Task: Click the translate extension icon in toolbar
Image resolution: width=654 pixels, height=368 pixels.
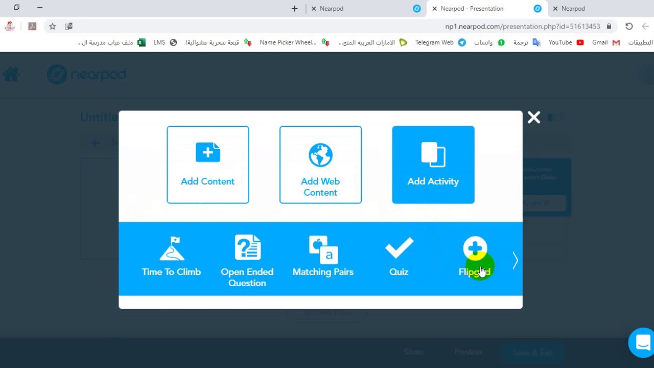Action: [x=68, y=26]
